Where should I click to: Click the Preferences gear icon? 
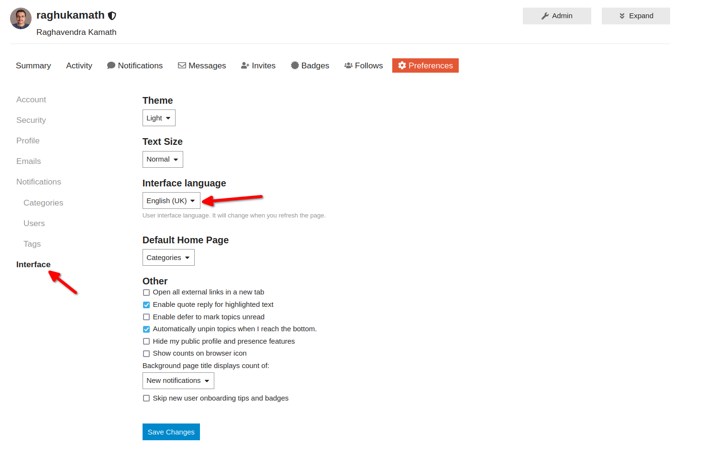pyautogui.click(x=402, y=65)
